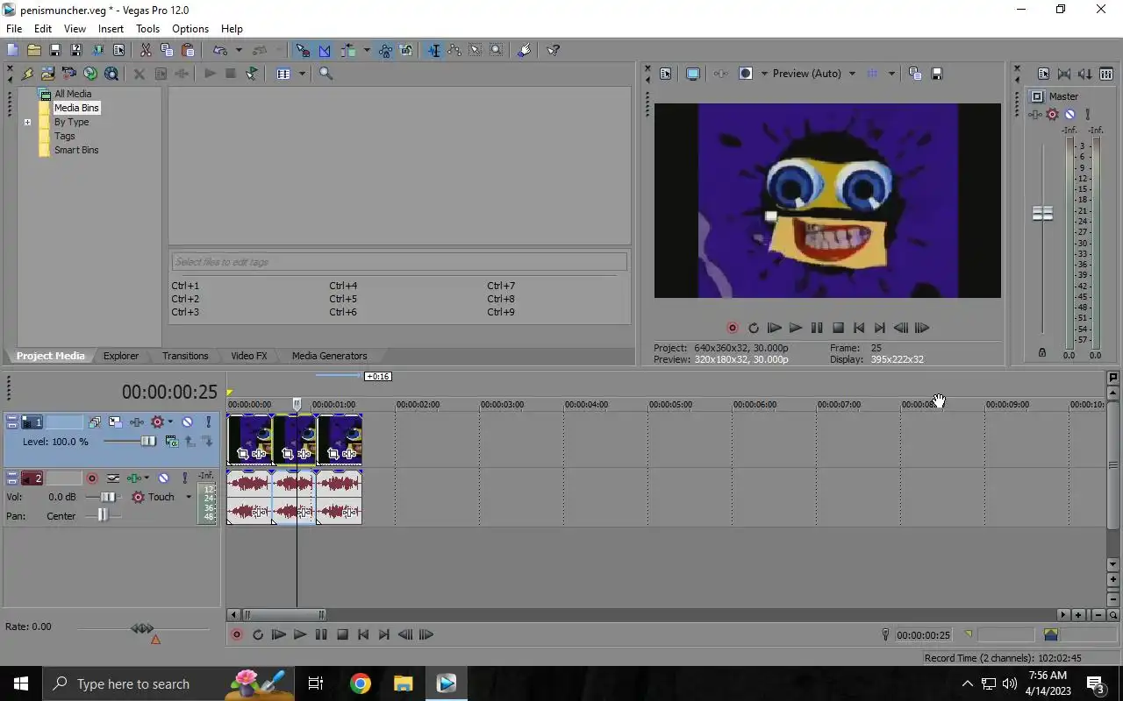Click Preview on External Monitor icon
This screenshot has width=1123, height=701.
(x=692, y=74)
